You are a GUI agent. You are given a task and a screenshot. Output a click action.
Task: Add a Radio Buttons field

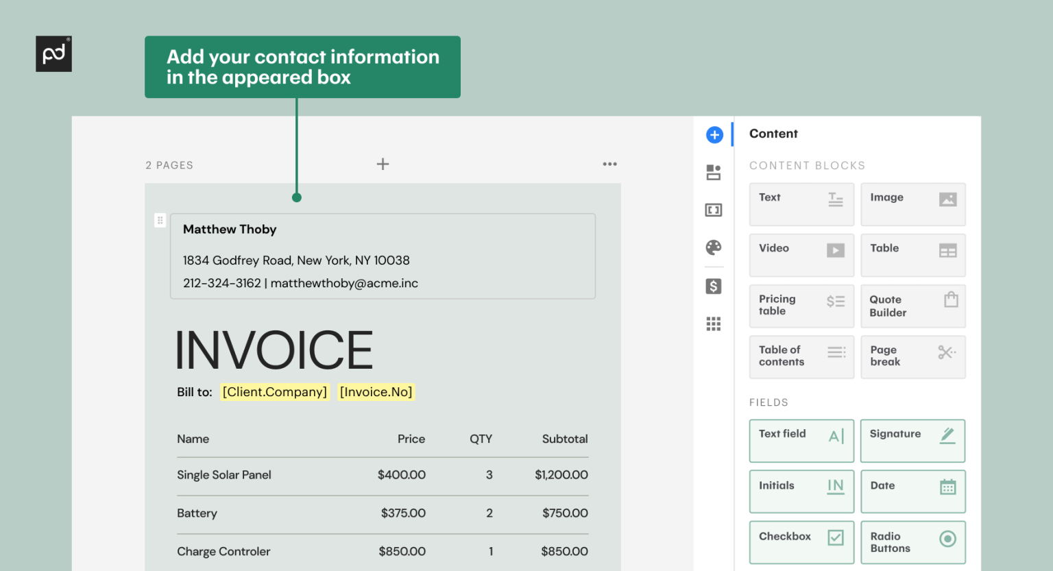click(912, 542)
